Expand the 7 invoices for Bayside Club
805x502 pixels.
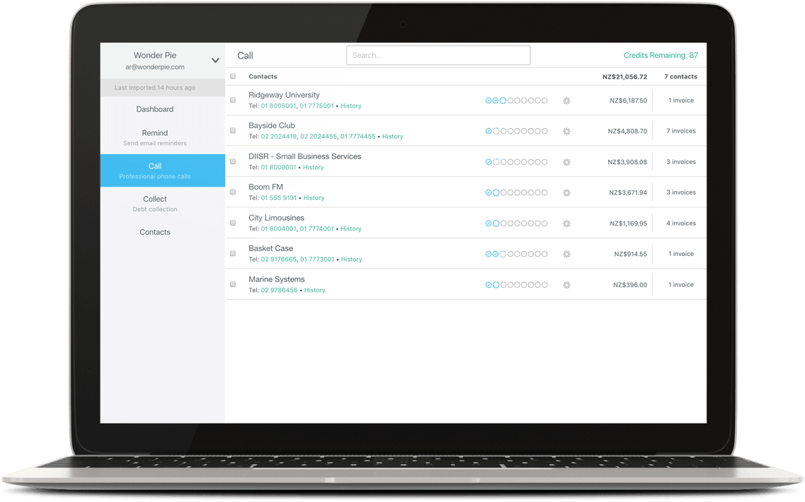point(680,131)
